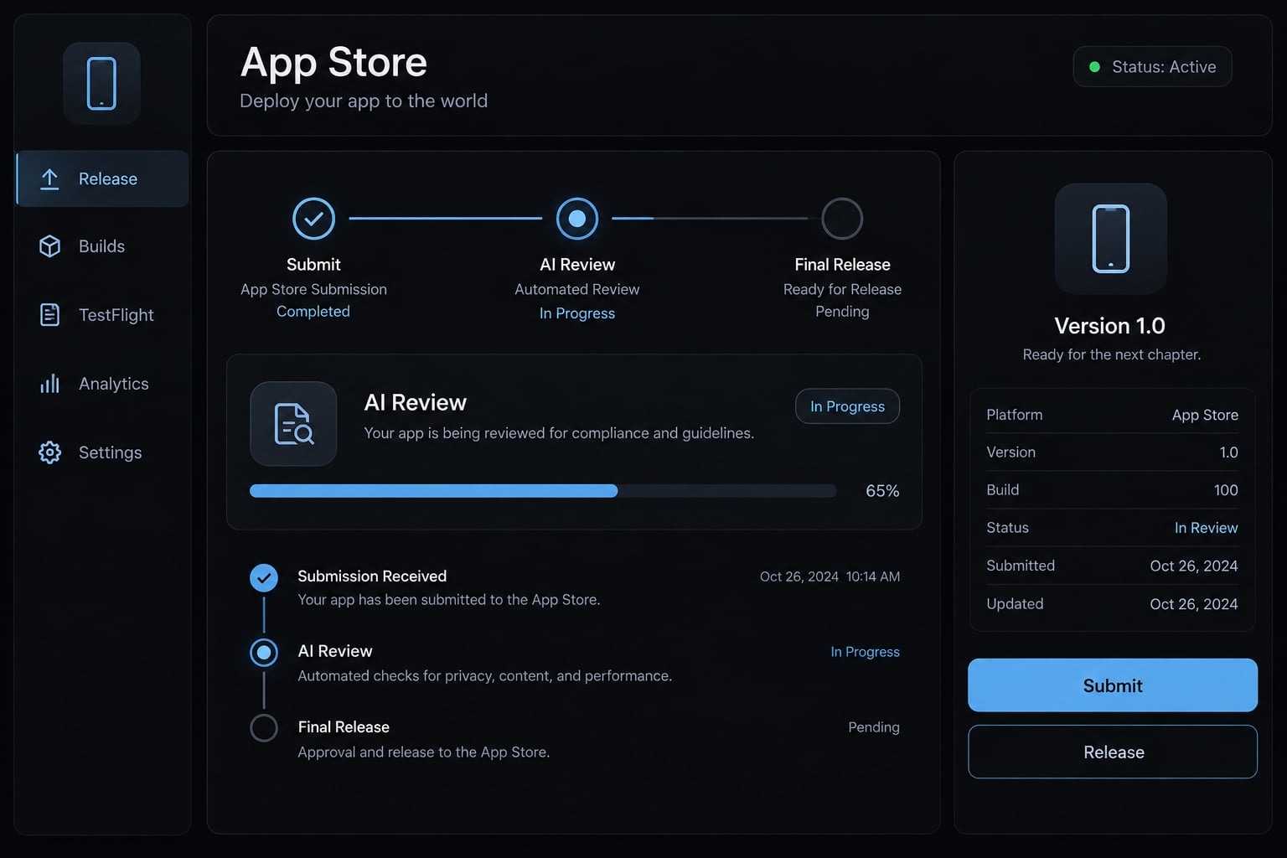Click the green status indicator dot

[x=1094, y=67]
